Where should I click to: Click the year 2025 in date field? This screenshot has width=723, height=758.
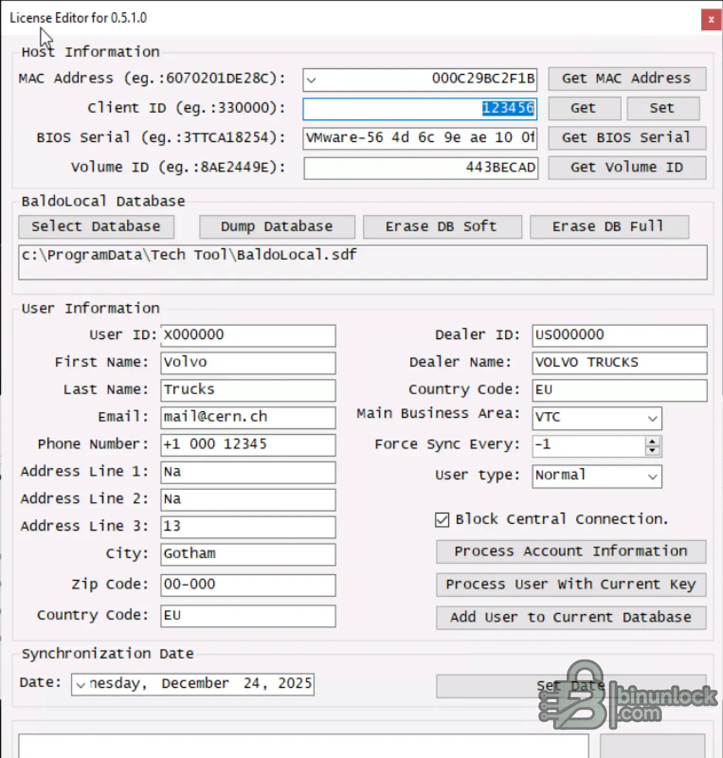click(295, 684)
